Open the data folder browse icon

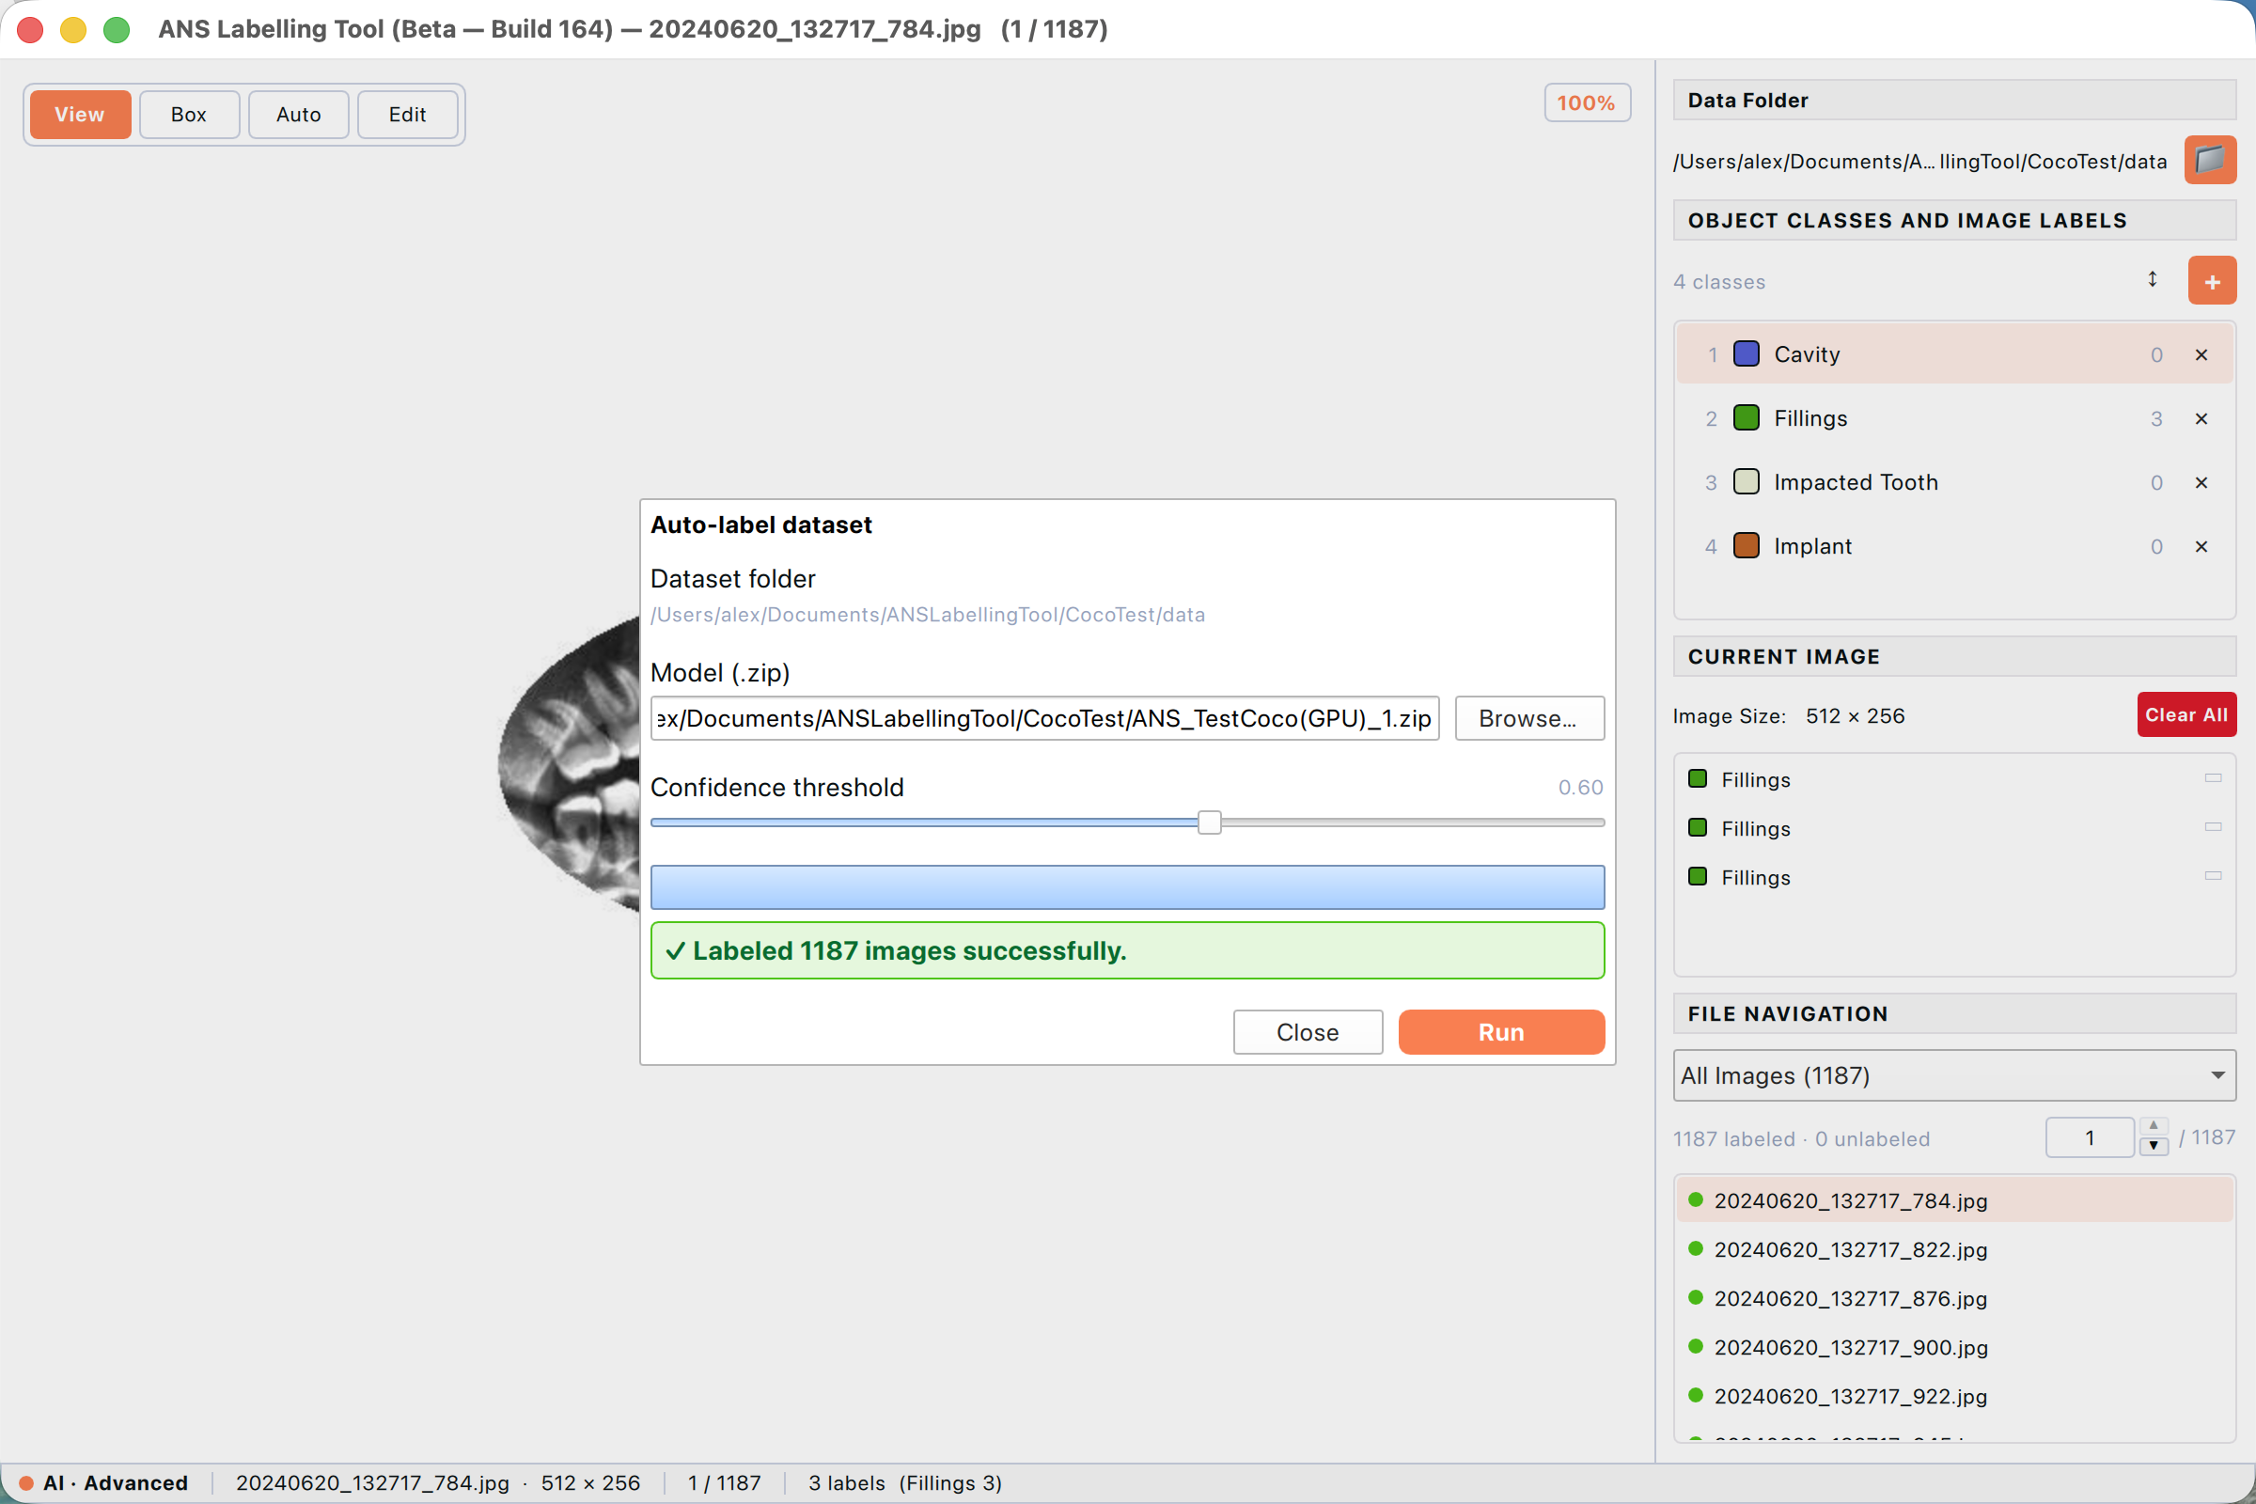click(2210, 159)
